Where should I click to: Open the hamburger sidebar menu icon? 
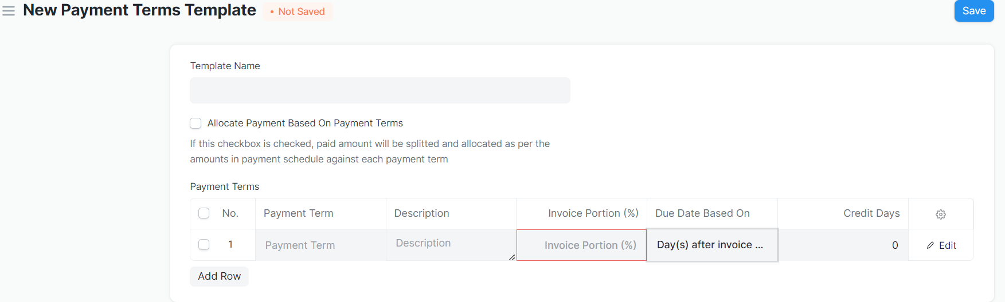click(9, 11)
